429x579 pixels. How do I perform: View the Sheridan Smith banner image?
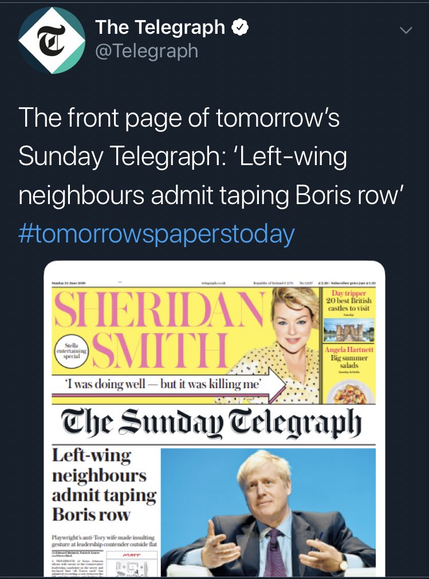point(186,346)
